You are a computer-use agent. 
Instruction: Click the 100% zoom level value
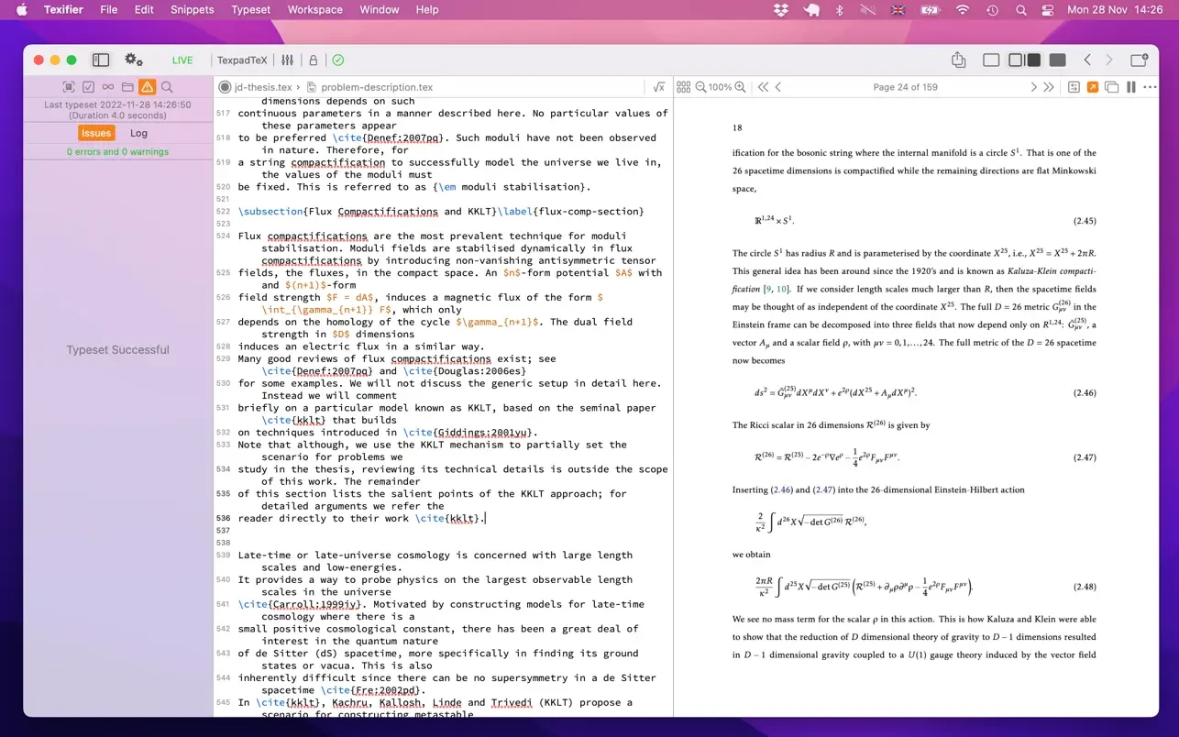pos(721,87)
